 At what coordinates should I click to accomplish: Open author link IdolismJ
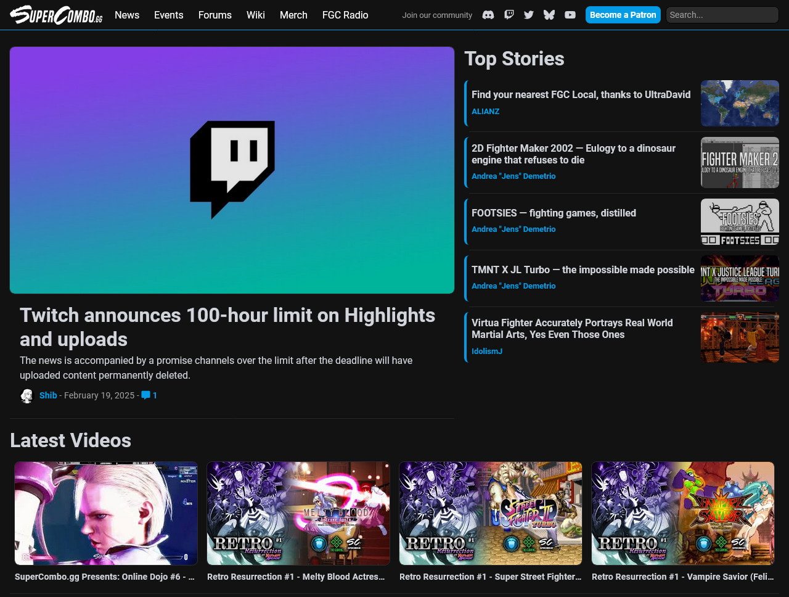point(487,352)
